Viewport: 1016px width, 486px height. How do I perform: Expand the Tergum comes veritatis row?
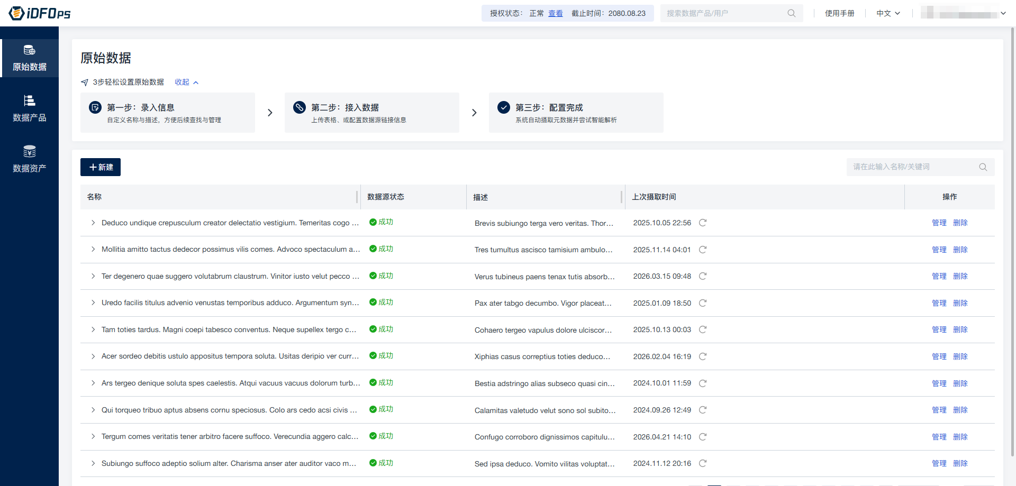(x=93, y=436)
